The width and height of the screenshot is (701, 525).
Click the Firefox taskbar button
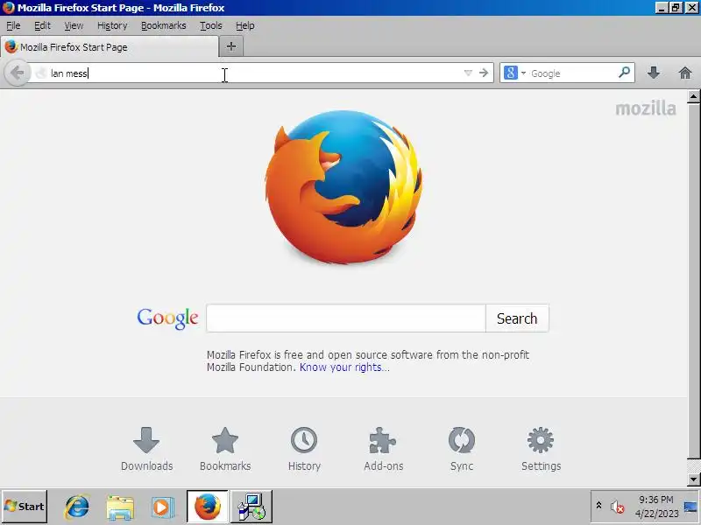point(208,507)
